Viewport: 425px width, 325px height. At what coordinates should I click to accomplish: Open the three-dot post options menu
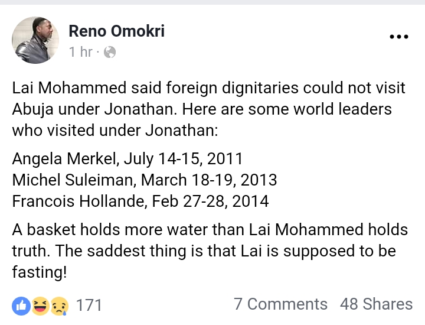coord(399,37)
